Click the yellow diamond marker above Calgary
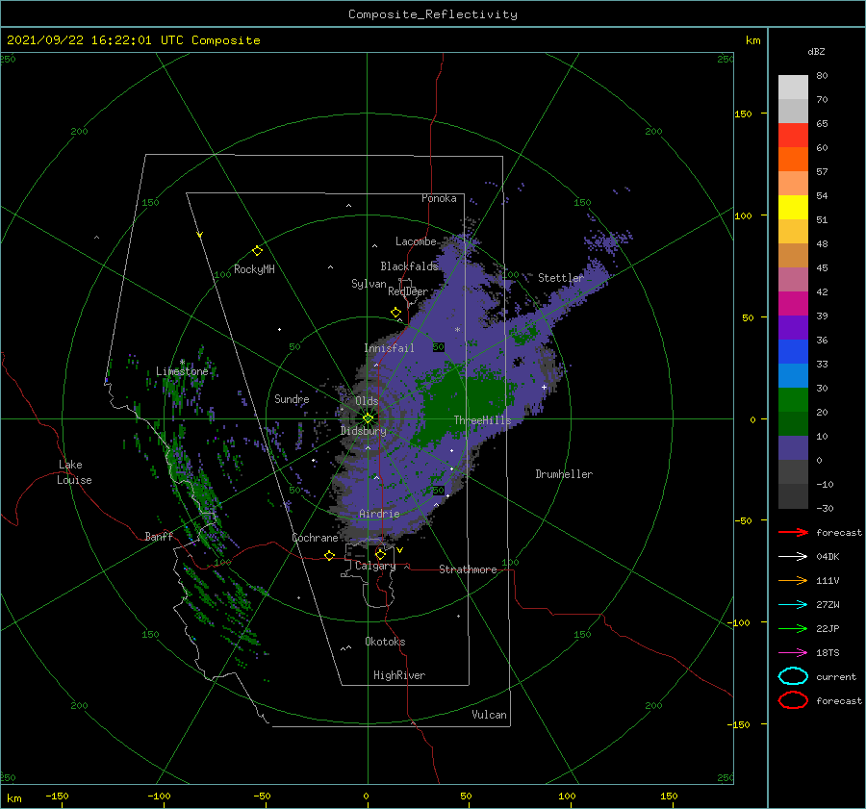Viewport: 866px width, 809px height. [x=380, y=554]
